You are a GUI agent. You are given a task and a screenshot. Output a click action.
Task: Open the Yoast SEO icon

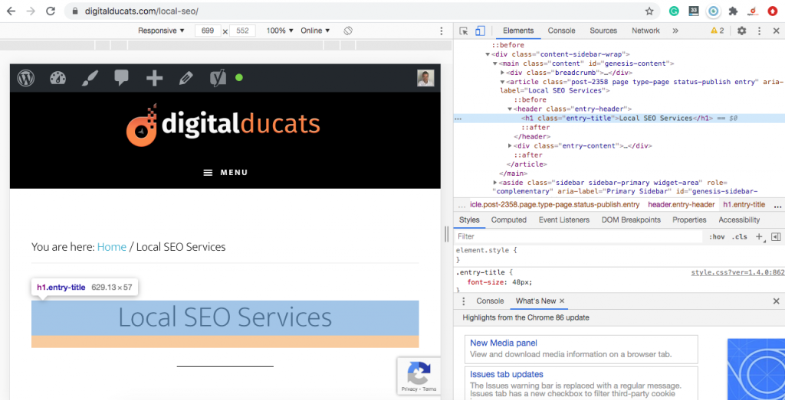coord(218,79)
